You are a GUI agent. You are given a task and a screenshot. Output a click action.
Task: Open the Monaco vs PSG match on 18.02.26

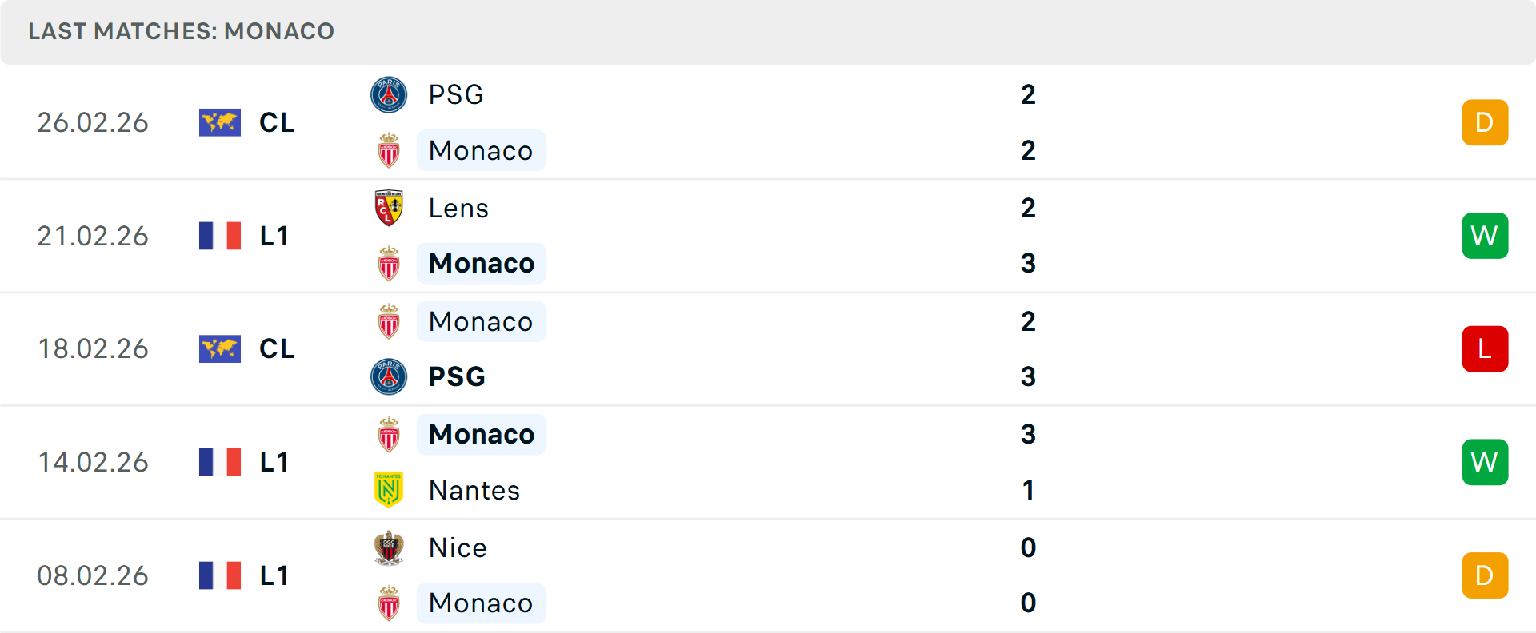[768, 348]
